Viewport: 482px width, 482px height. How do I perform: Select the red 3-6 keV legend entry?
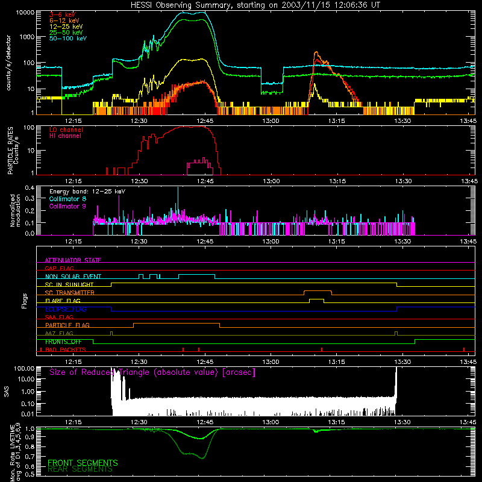tap(63, 14)
